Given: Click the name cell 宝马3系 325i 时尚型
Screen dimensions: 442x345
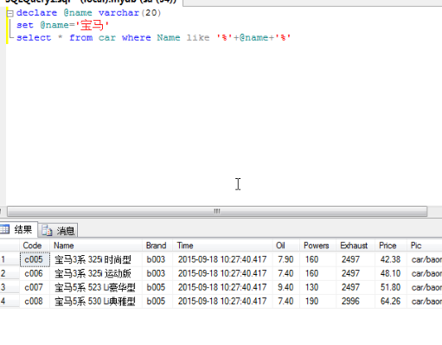Looking at the screenshot, I should click(x=96, y=259).
